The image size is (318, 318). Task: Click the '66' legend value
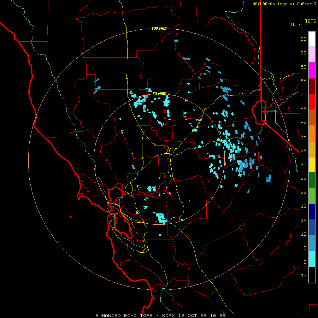click(x=304, y=39)
